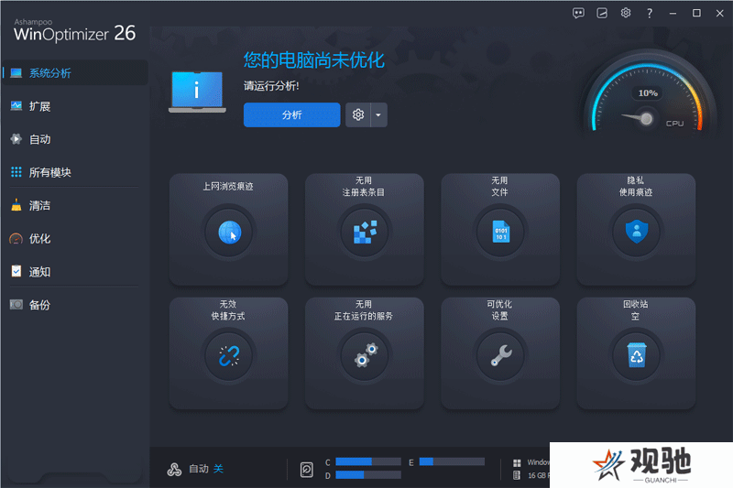Screen dimensions: 733x488
Task: Click the E drive usage bar
Action: [x=452, y=461]
